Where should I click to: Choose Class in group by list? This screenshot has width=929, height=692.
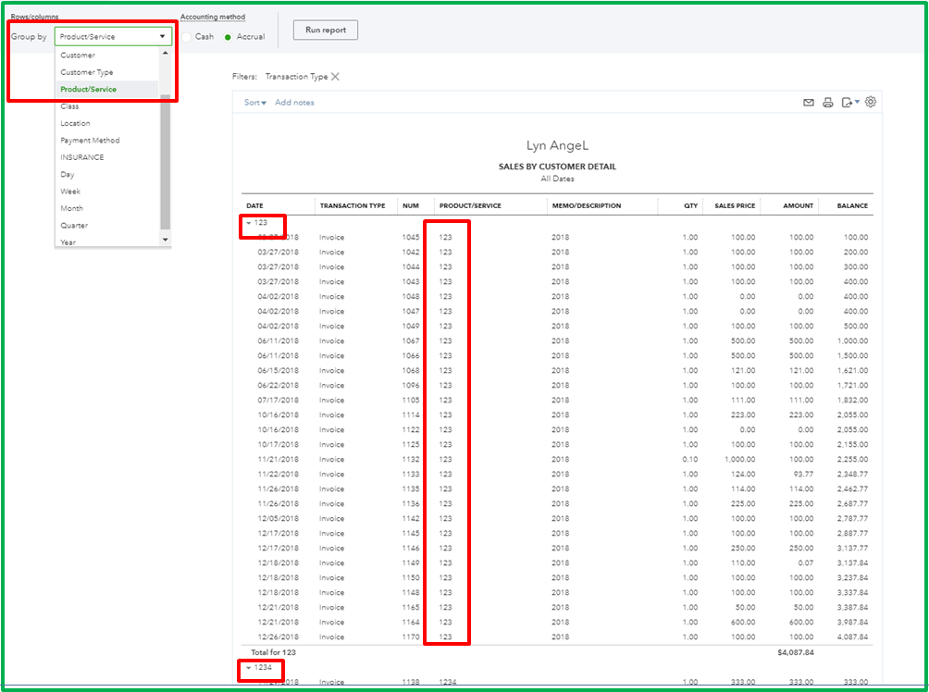click(x=69, y=106)
